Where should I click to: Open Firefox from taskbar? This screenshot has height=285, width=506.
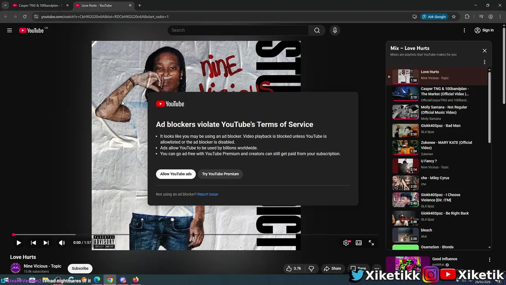tap(136, 280)
